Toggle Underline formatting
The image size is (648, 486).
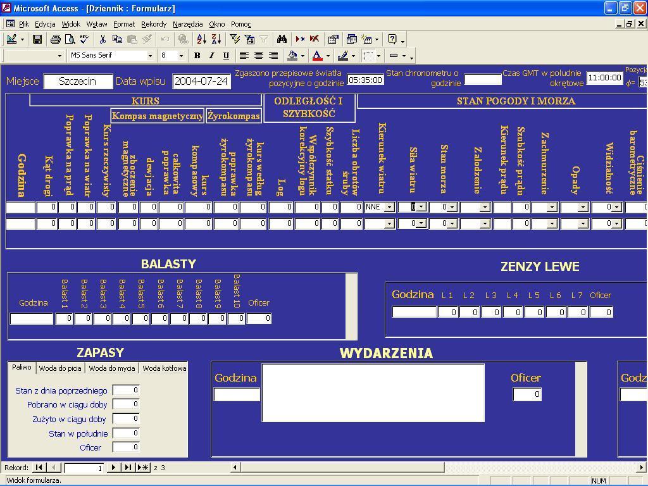tap(226, 56)
